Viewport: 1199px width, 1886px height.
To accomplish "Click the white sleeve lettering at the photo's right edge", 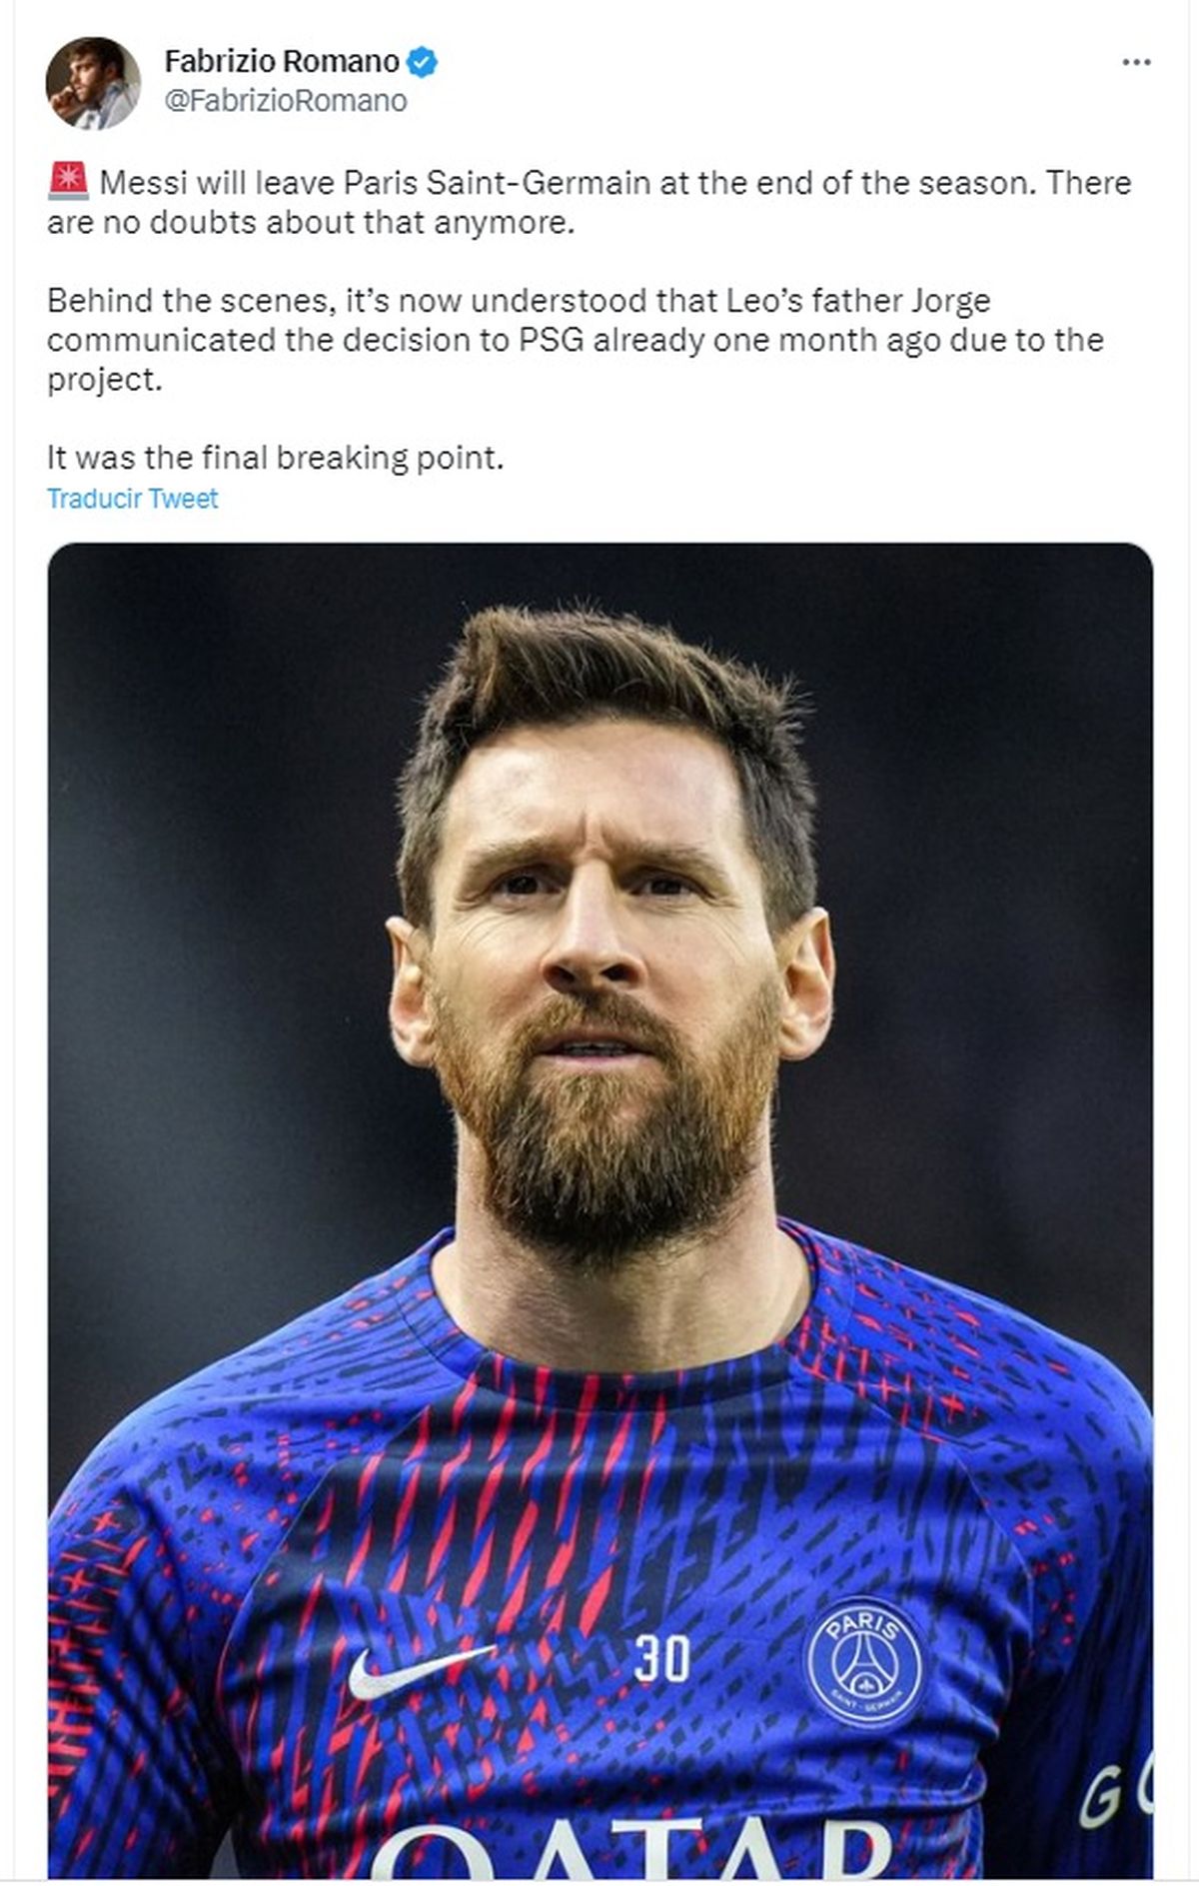I will click(x=1114, y=1794).
